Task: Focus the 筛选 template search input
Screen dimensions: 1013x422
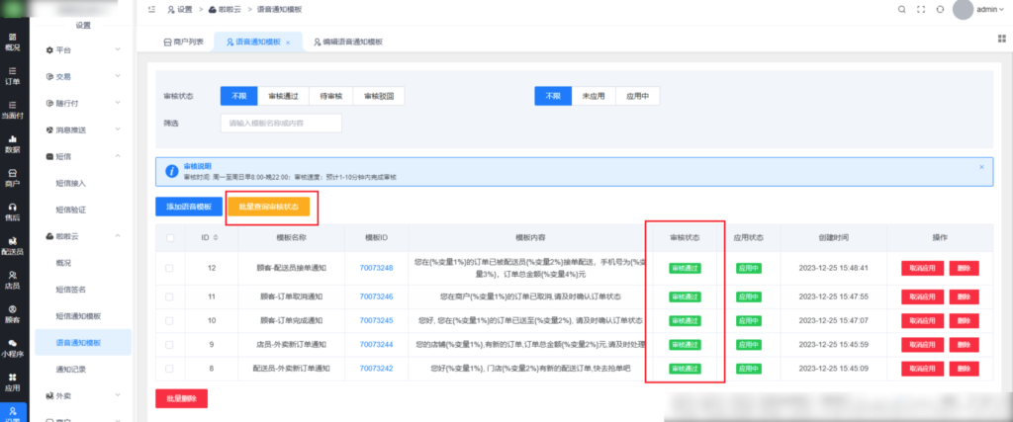Action: 281,123
